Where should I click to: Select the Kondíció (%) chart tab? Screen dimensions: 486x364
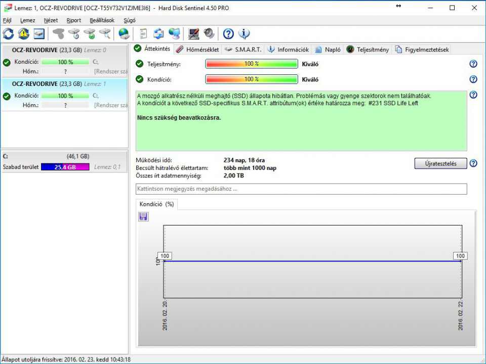(156, 204)
